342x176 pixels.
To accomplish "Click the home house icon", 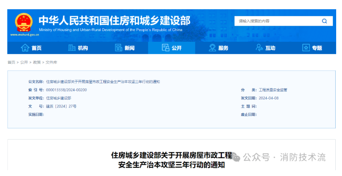I will [x=25, y=48].
